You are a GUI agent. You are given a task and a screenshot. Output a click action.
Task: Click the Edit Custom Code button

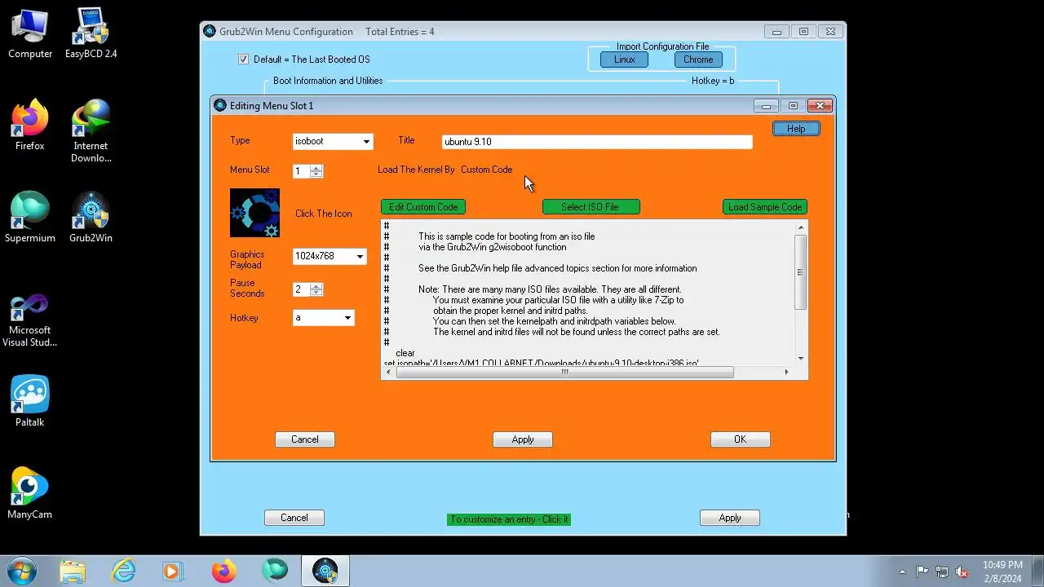tap(423, 207)
